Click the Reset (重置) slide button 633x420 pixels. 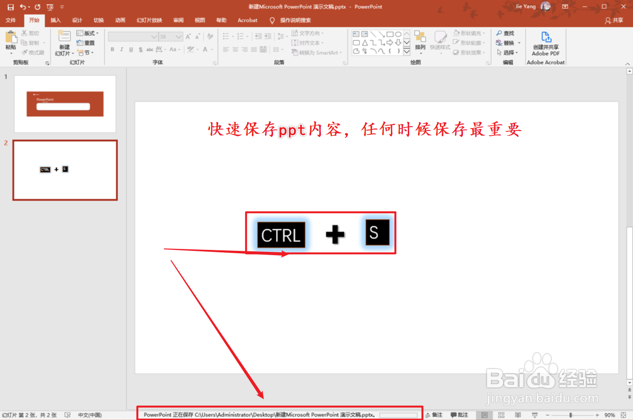click(86, 43)
